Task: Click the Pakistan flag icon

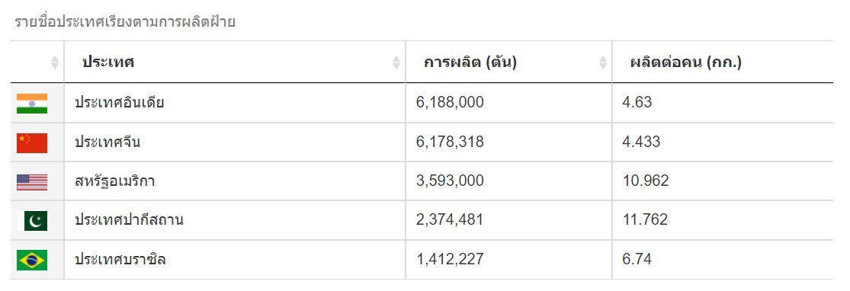Action: (32, 221)
